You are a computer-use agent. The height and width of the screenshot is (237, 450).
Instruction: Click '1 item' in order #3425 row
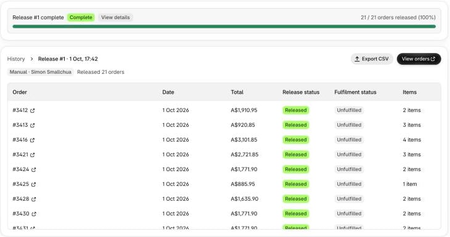(x=410, y=184)
